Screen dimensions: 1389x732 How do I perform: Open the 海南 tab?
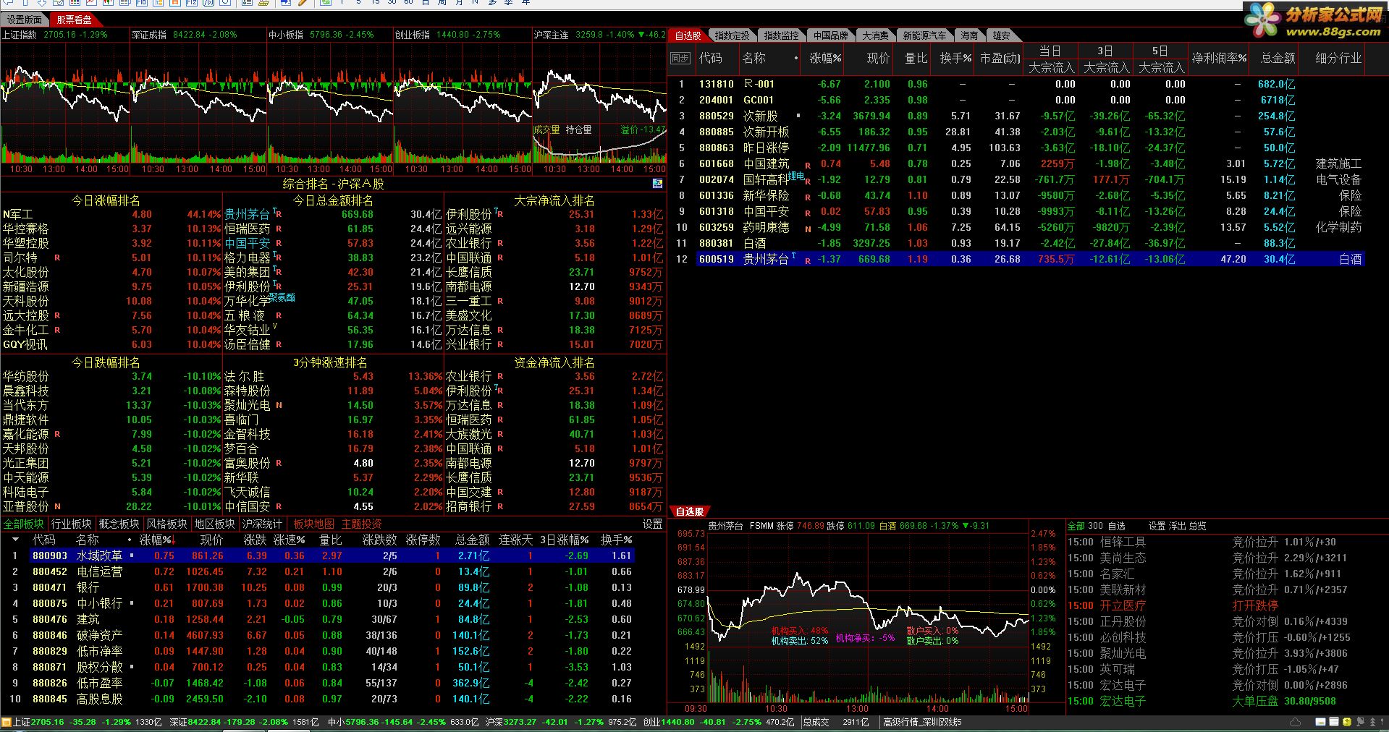point(969,35)
